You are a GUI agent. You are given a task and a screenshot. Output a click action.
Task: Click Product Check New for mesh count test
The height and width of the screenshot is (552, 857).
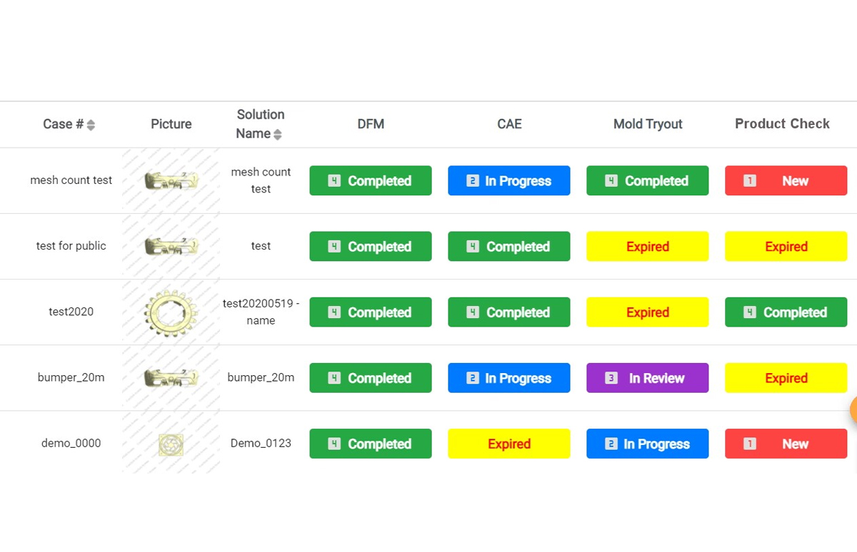tap(786, 180)
